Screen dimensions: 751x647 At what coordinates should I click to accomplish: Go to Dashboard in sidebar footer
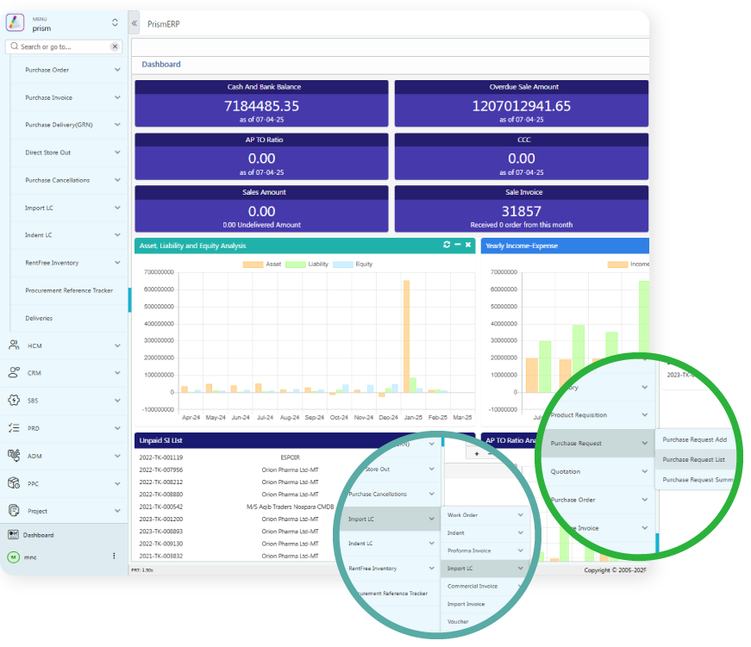pos(38,535)
